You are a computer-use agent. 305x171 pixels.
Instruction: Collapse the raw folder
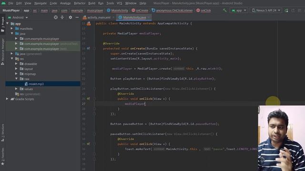pos(16,79)
